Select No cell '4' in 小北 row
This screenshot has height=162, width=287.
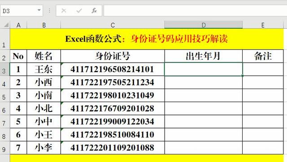[x=18, y=109]
